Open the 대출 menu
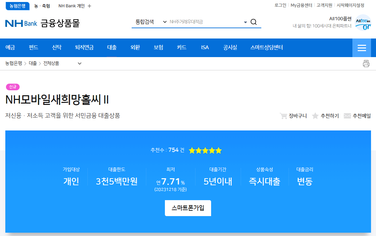This screenshot has width=376, height=236. click(x=112, y=47)
